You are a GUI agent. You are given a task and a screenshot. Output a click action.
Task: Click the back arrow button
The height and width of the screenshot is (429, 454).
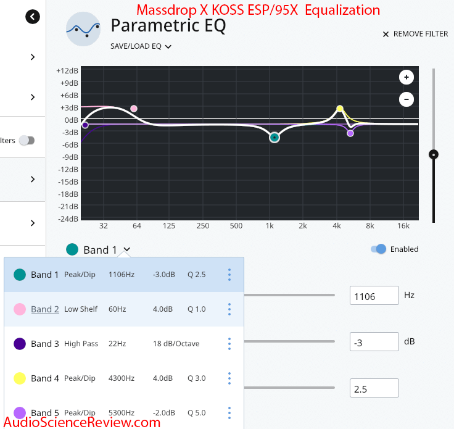click(x=33, y=17)
